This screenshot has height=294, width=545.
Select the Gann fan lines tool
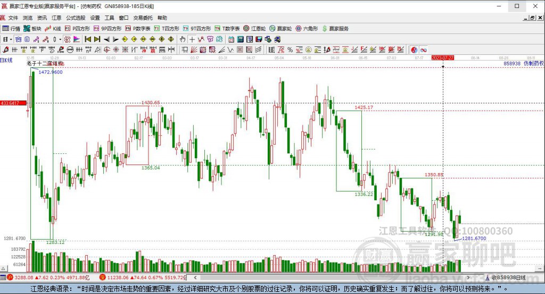194,50
